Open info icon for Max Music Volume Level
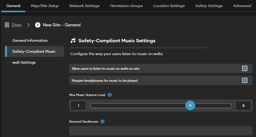 pos(110,95)
